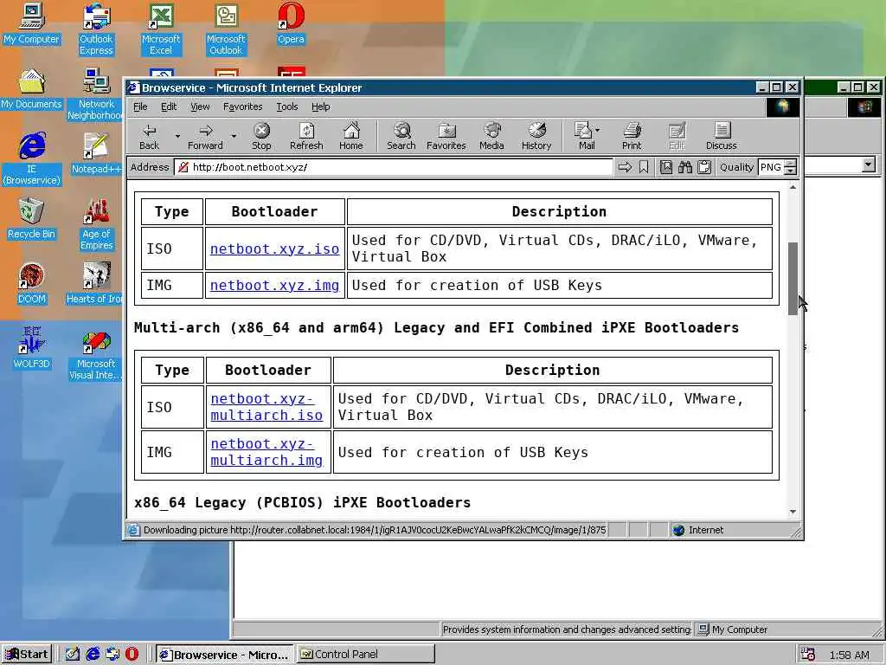Select the Recycle Bin desktop icon
The height and width of the screenshot is (665, 886).
[x=31, y=219]
